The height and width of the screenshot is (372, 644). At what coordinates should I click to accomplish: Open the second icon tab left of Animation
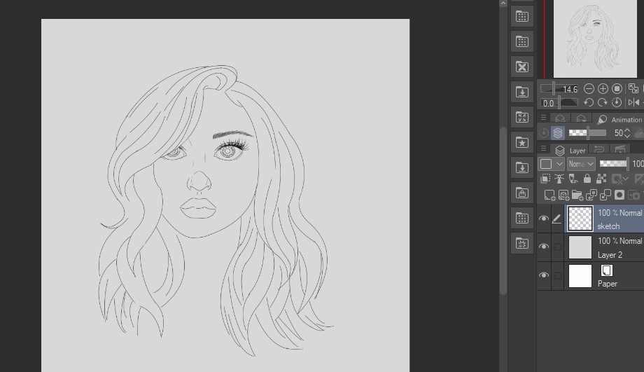click(x=581, y=119)
